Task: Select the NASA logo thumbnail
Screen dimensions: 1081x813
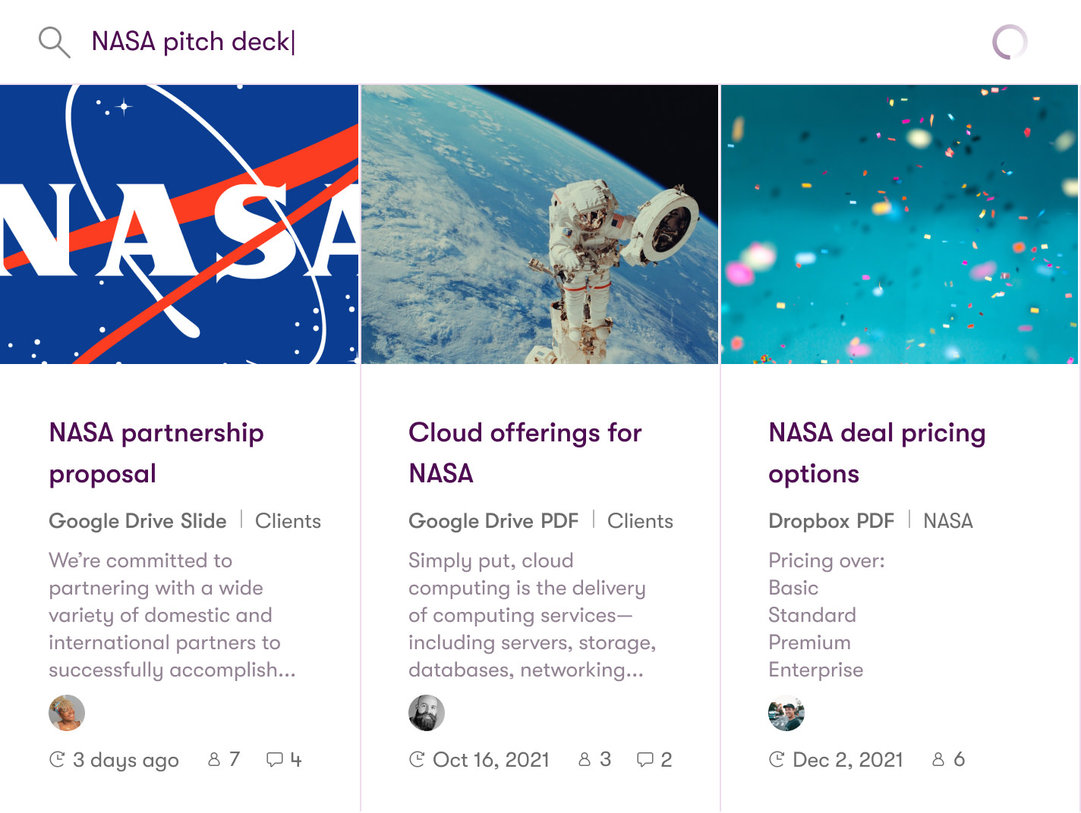Action: point(179,224)
